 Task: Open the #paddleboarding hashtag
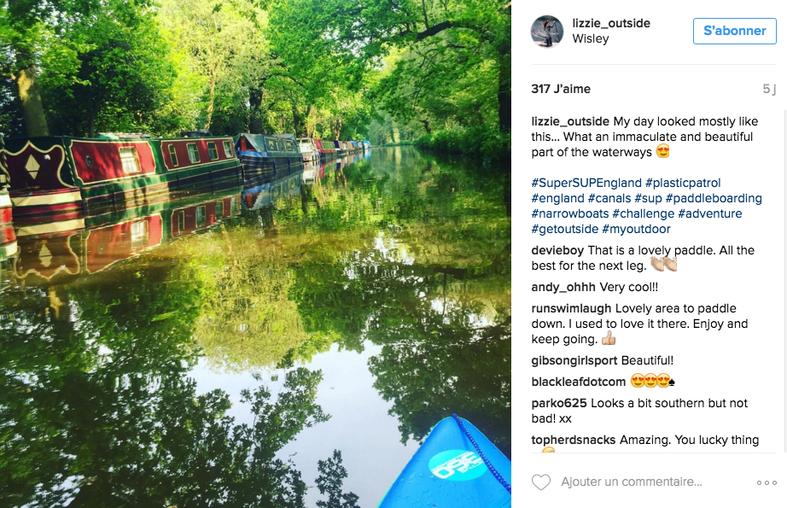click(x=714, y=198)
